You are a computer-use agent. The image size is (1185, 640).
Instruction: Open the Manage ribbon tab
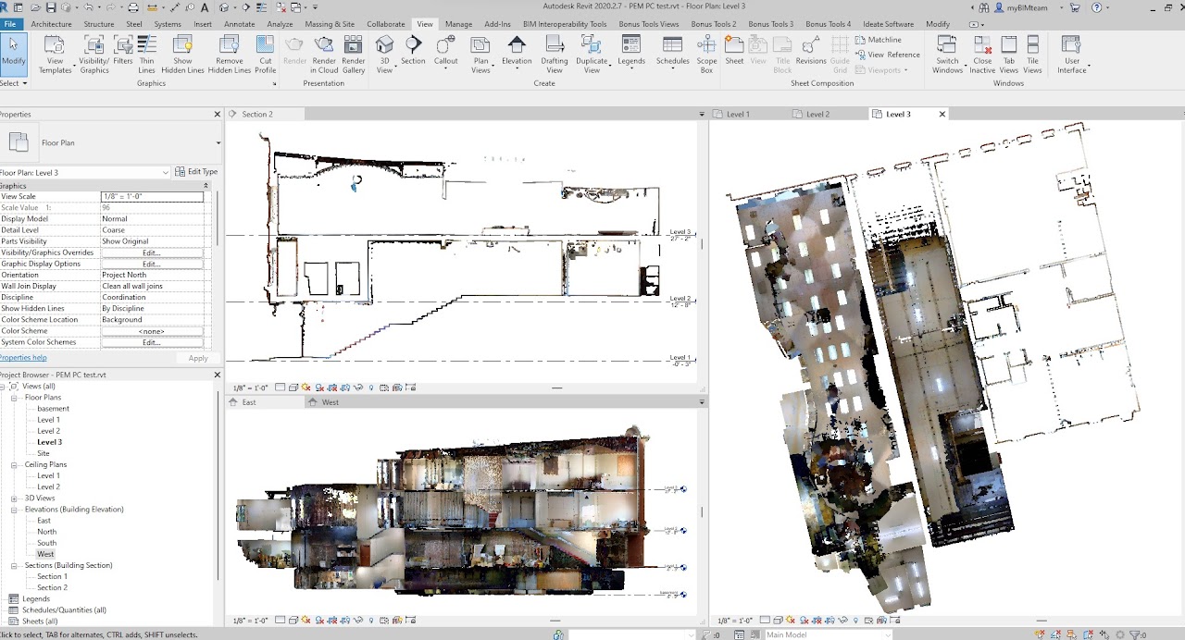click(x=458, y=24)
